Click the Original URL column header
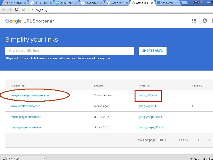The image size is (213, 160). pyautogui.click(x=18, y=86)
